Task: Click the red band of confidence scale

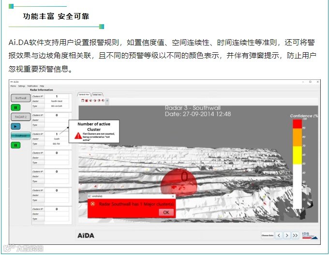Action: coord(297,124)
